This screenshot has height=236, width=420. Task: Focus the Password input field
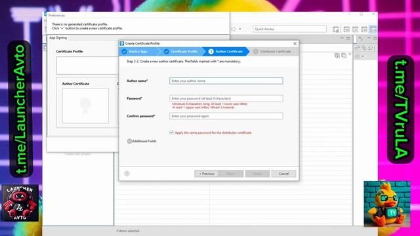point(226,98)
